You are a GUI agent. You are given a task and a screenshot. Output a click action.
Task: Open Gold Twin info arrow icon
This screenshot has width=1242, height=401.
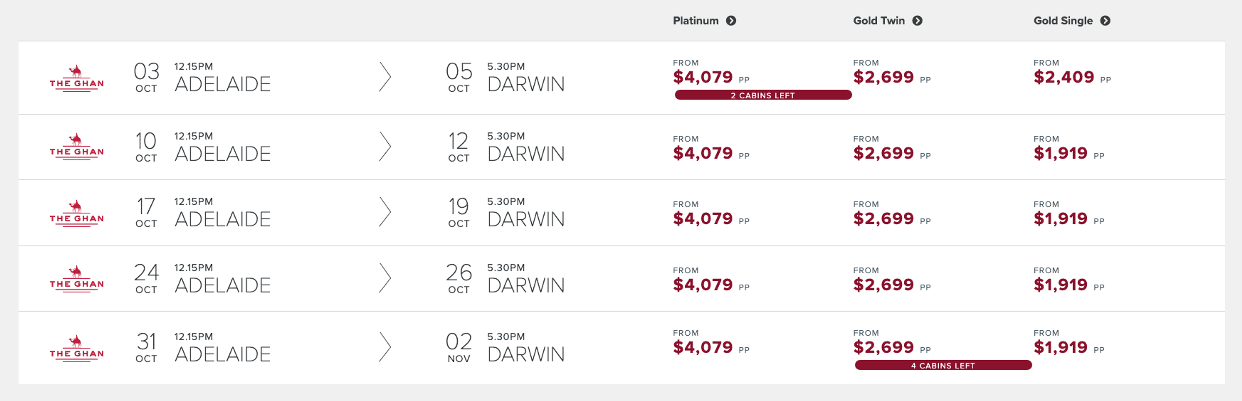click(917, 21)
